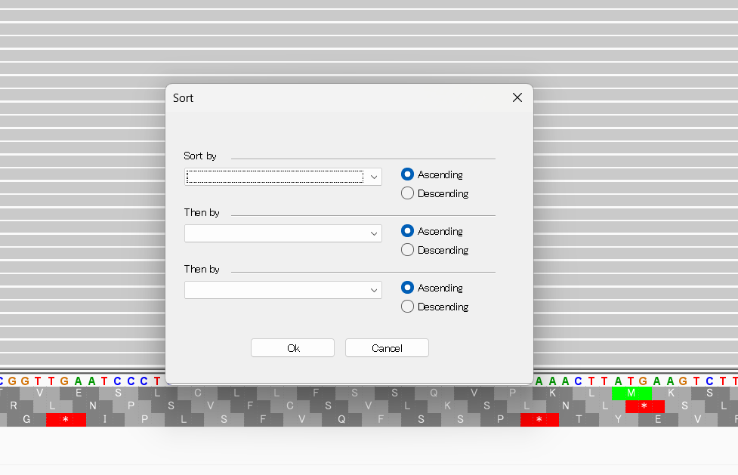The image size is (738, 475).
Task: Select Descending order for Sort by
Action: coord(407,193)
